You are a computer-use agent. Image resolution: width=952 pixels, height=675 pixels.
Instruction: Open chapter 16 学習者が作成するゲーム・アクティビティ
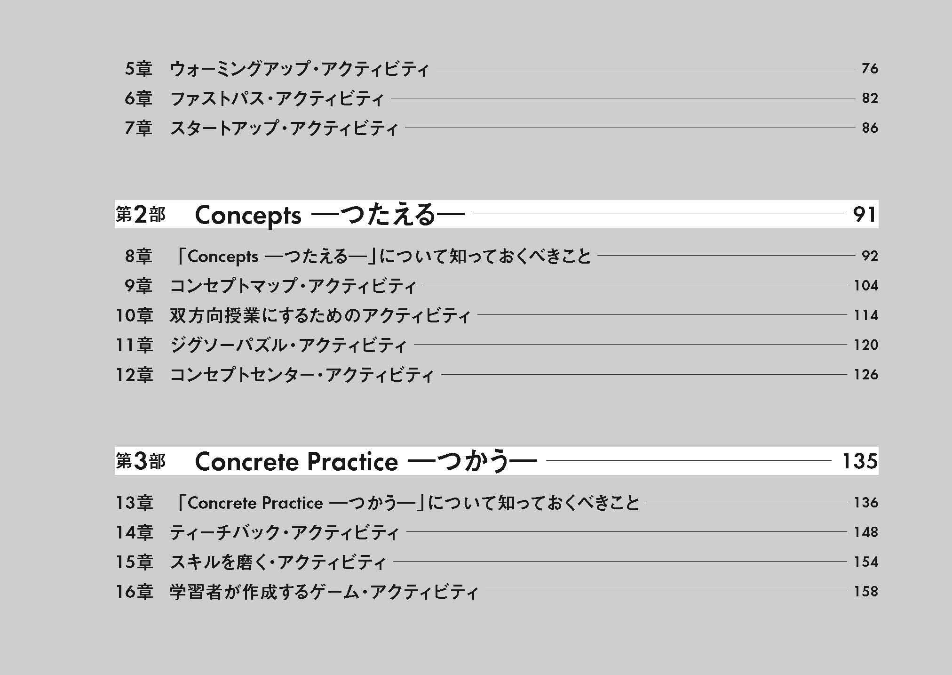tap(324, 592)
